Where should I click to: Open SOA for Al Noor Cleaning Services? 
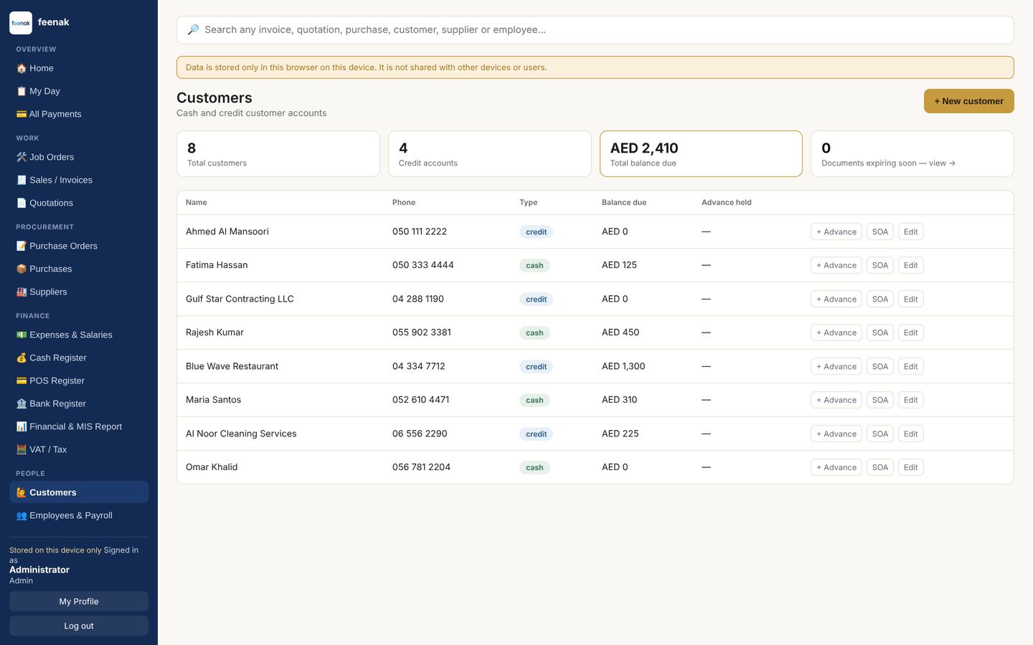point(880,434)
